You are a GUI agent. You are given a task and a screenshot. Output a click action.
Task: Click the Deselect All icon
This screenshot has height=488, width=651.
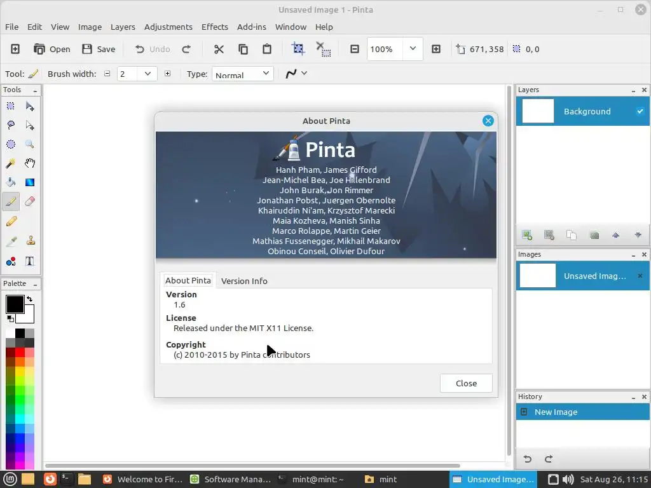click(x=323, y=49)
